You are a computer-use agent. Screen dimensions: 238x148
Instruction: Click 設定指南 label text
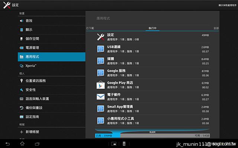(32, 117)
